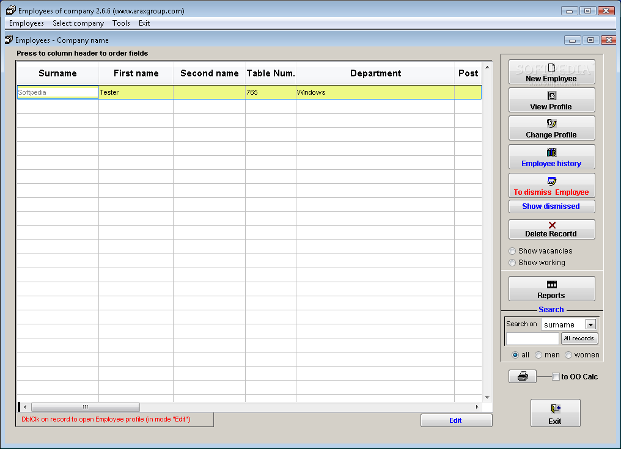Viewport: 621px width, 449px height.
Task: Click the application icon in main title bar
Action: point(10,11)
